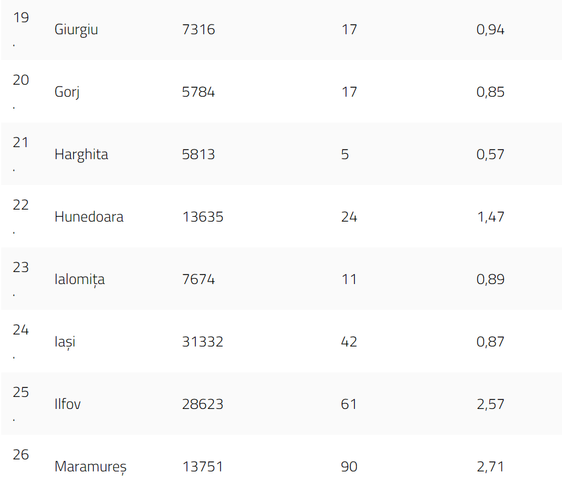Viewport: 562px width, 481px height.
Task: Click the Maramureș county name
Action: 90,467
